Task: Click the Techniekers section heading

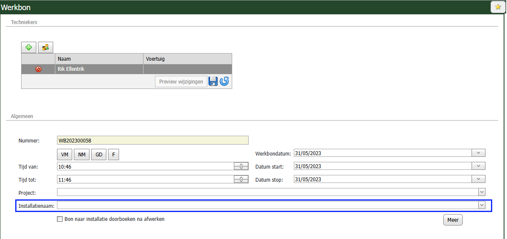Action: tap(24, 22)
